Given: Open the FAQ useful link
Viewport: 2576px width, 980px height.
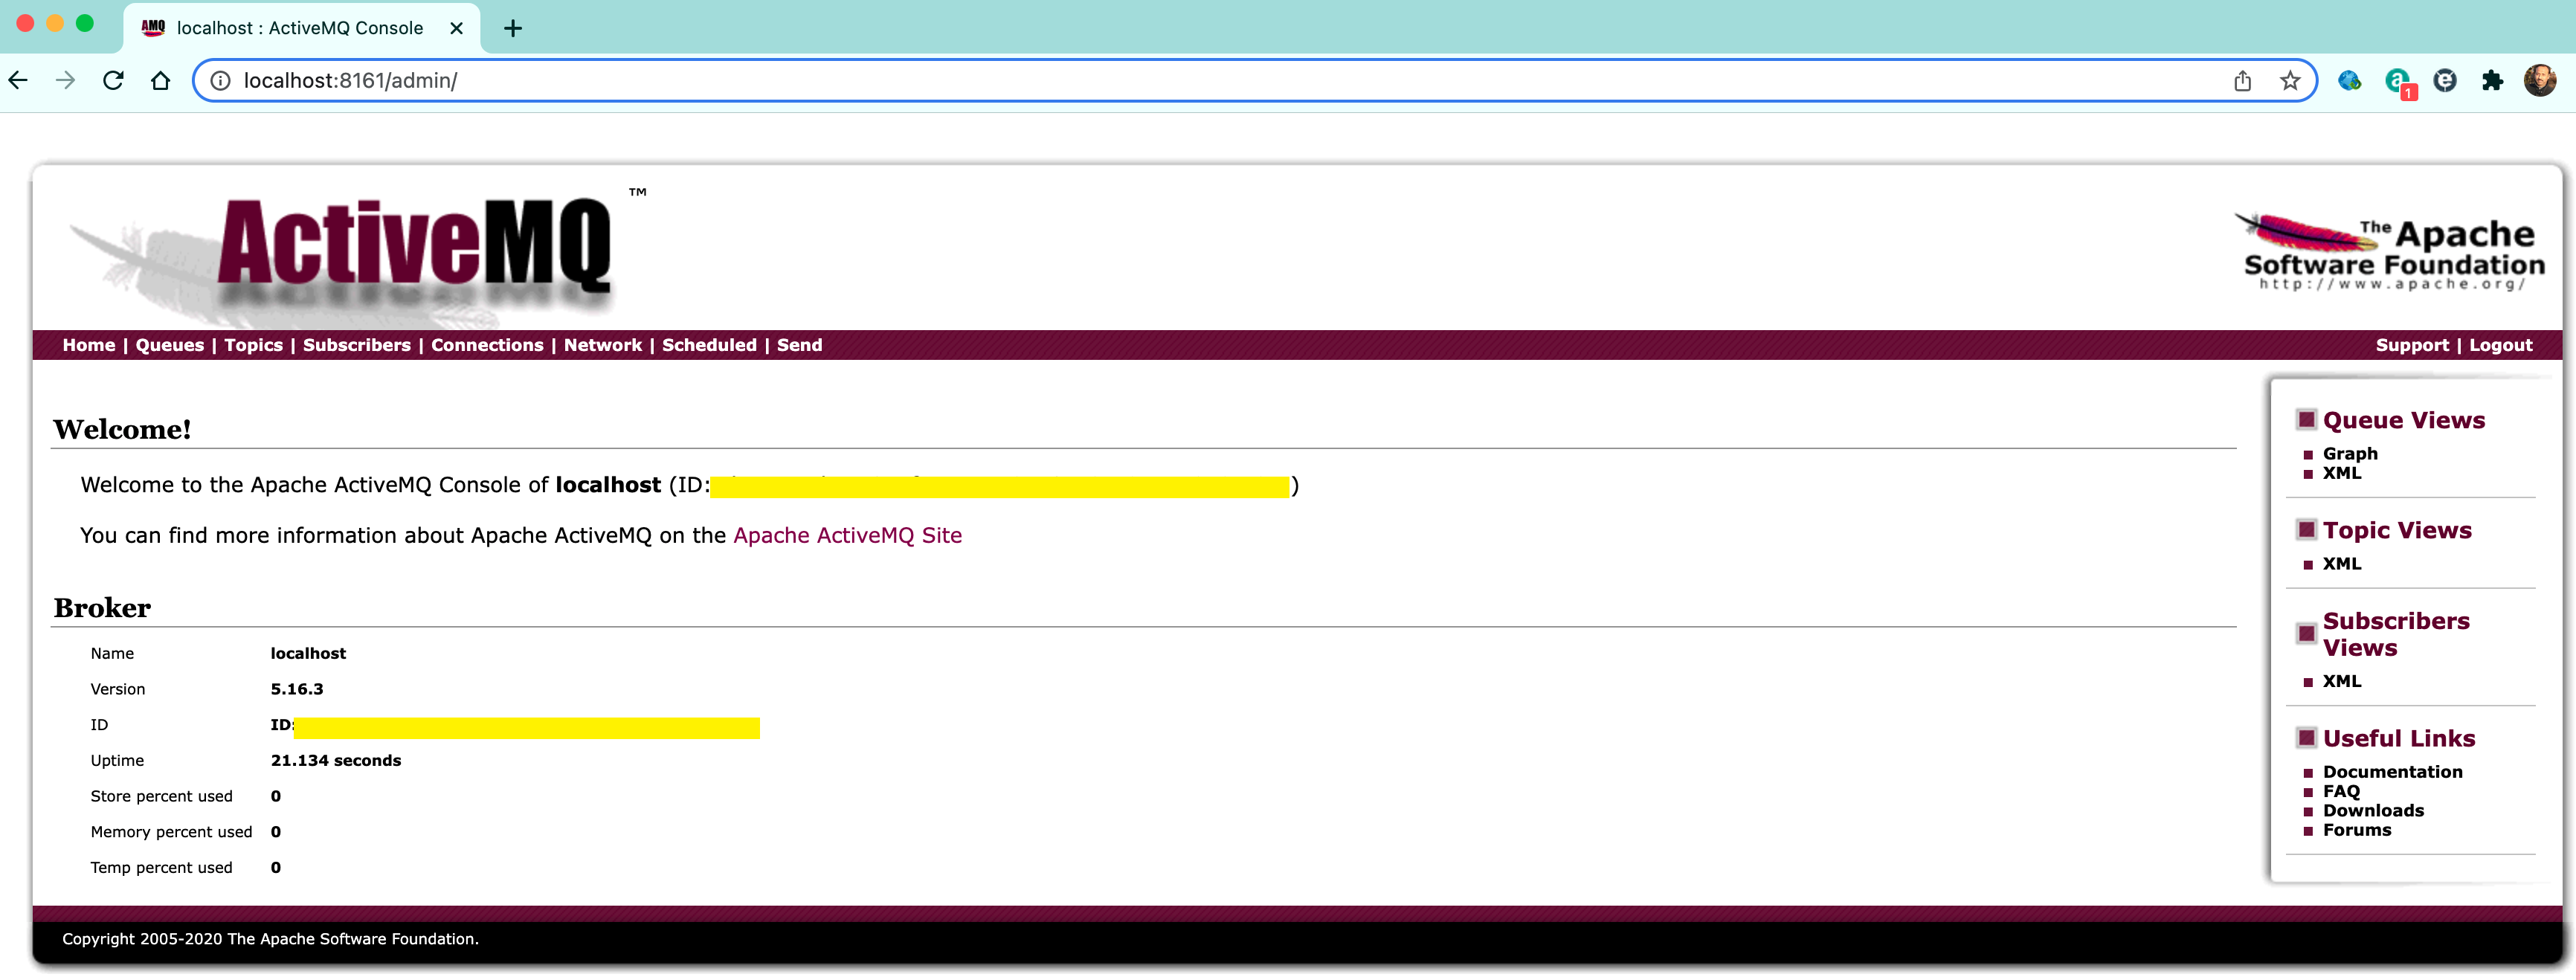Looking at the screenshot, I should pyautogui.click(x=2341, y=791).
